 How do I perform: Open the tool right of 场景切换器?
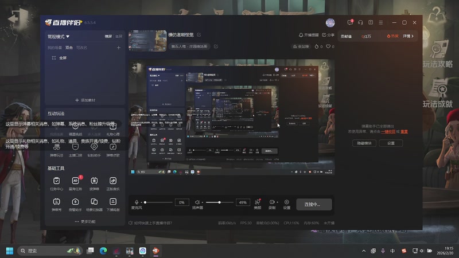112,205
